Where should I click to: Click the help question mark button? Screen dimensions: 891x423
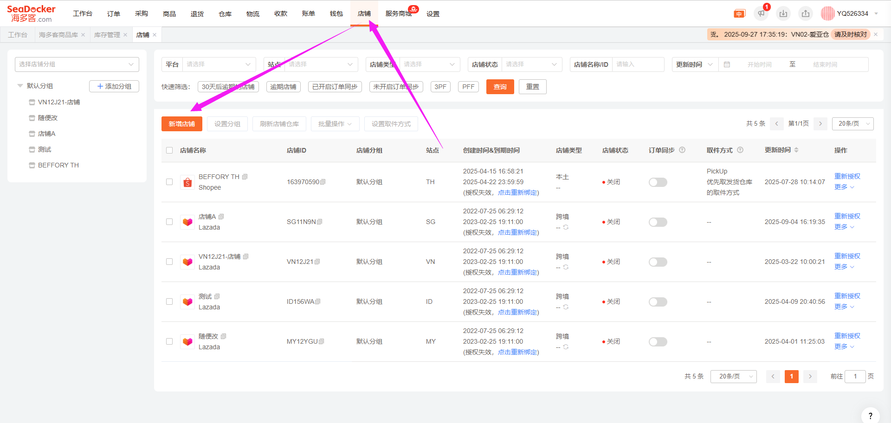(870, 416)
